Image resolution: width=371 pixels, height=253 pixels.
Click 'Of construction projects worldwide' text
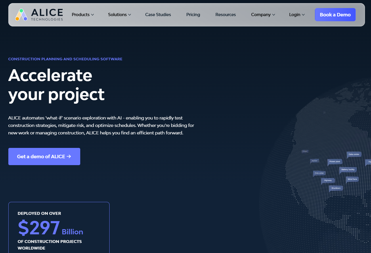(x=50, y=245)
